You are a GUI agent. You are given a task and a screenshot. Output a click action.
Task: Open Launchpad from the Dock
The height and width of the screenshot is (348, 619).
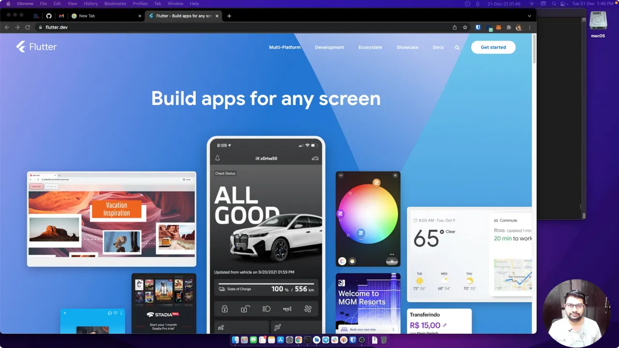point(244,340)
